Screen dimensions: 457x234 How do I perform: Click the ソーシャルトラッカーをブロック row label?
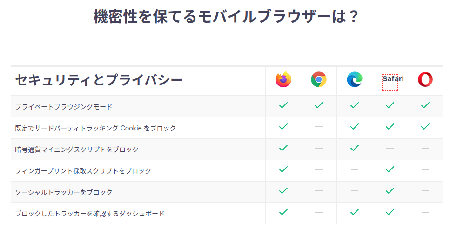(64, 192)
